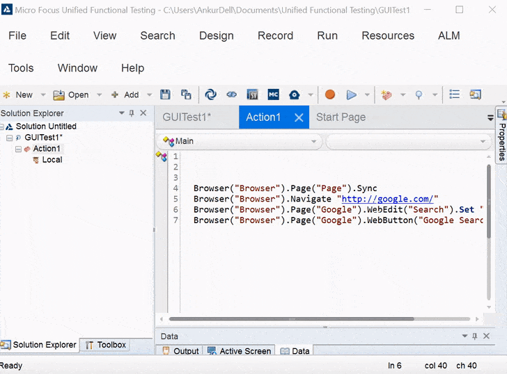Switch to the GUITest1 tab

187,117
